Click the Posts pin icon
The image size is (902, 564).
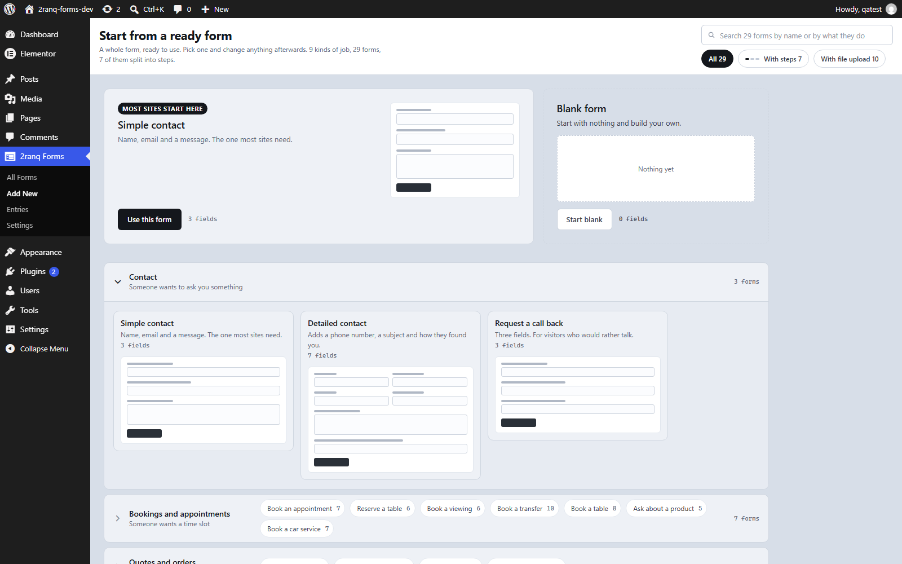10,79
